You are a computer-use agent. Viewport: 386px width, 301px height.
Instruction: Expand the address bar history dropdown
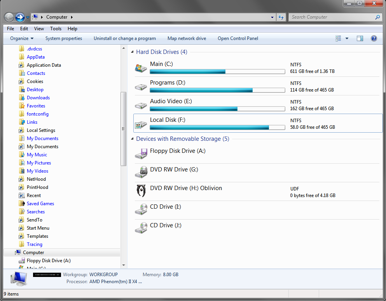(x=272, y=17)
